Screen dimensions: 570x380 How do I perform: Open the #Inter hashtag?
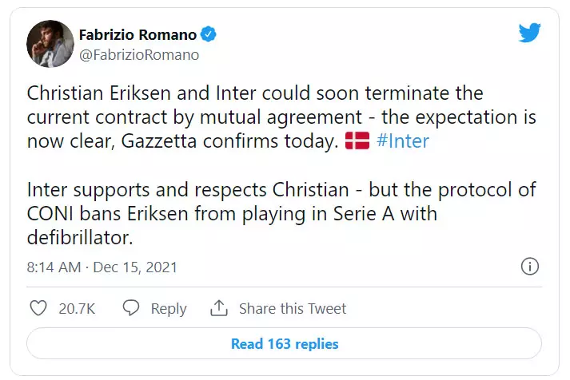tap(401, 141)
